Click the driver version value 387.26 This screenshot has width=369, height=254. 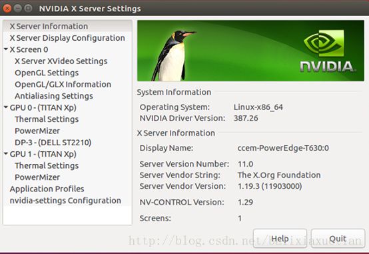tap(246, 118)
